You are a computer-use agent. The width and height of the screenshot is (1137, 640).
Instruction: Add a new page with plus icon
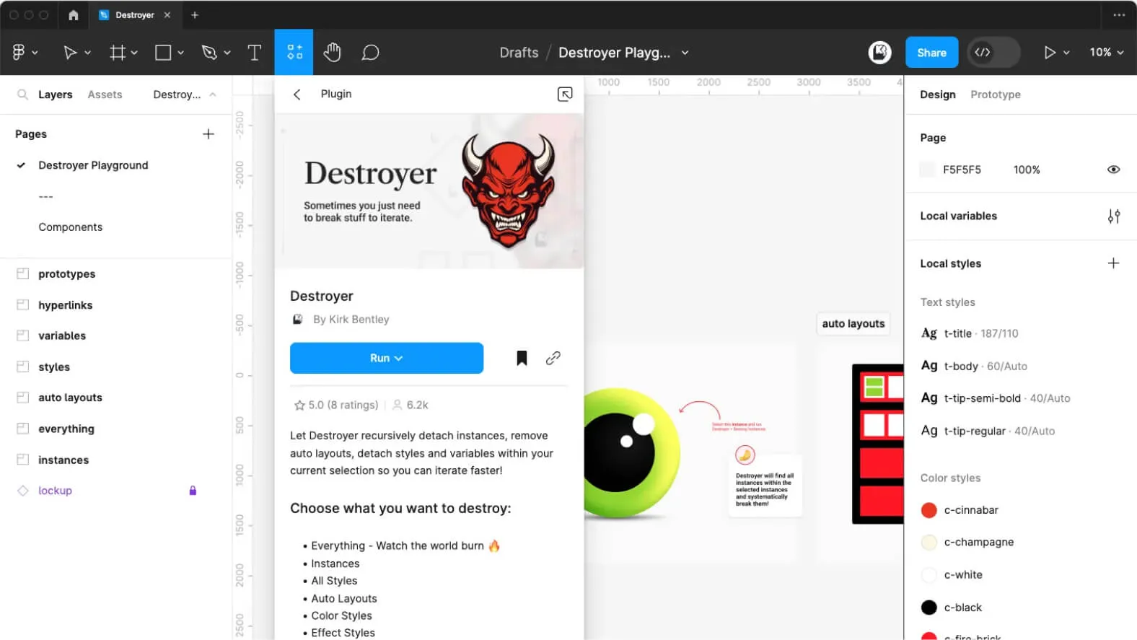[x=208, y=134]
